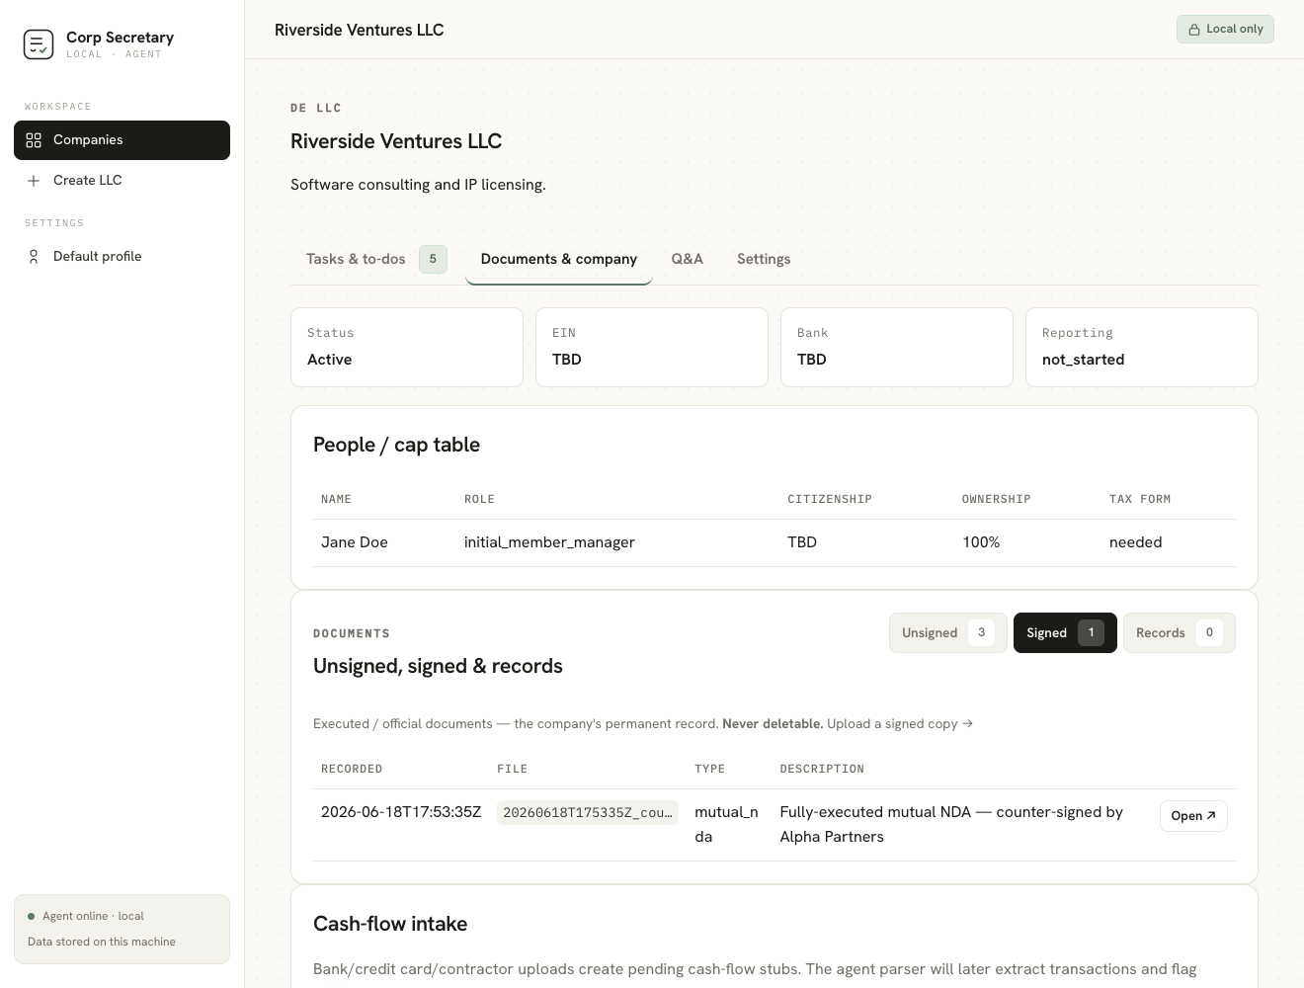Click the Riverside Ventures LLC header title

(360, 30)
